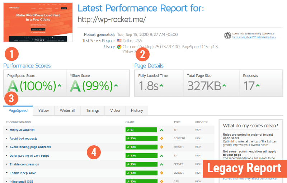Open the Enable Keep-Alive link

[23, 173]
